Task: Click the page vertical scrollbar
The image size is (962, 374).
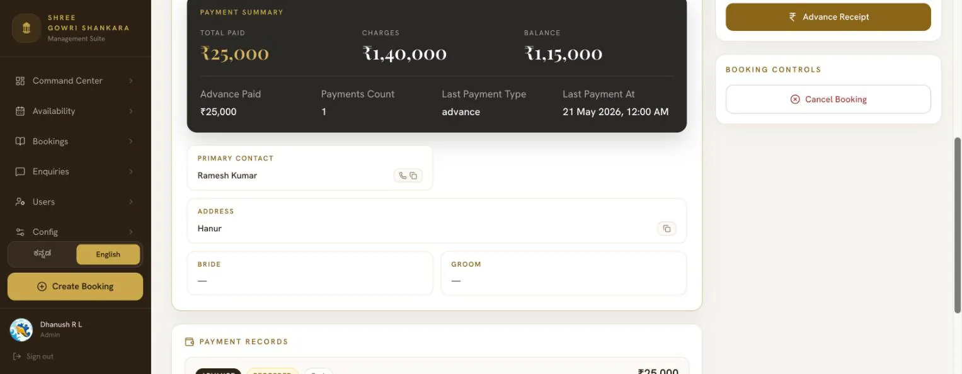Action: [x=958, y=225]
